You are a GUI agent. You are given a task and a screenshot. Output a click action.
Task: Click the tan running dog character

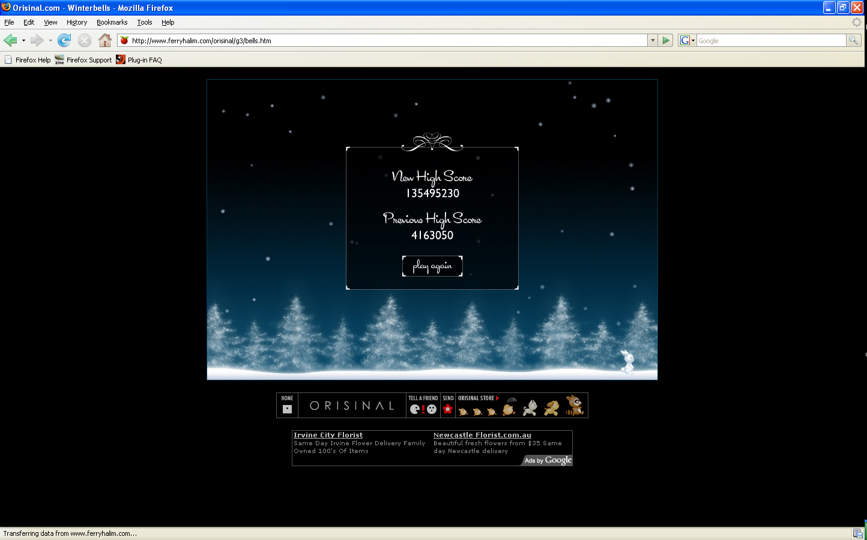click(x=551, y=408)
